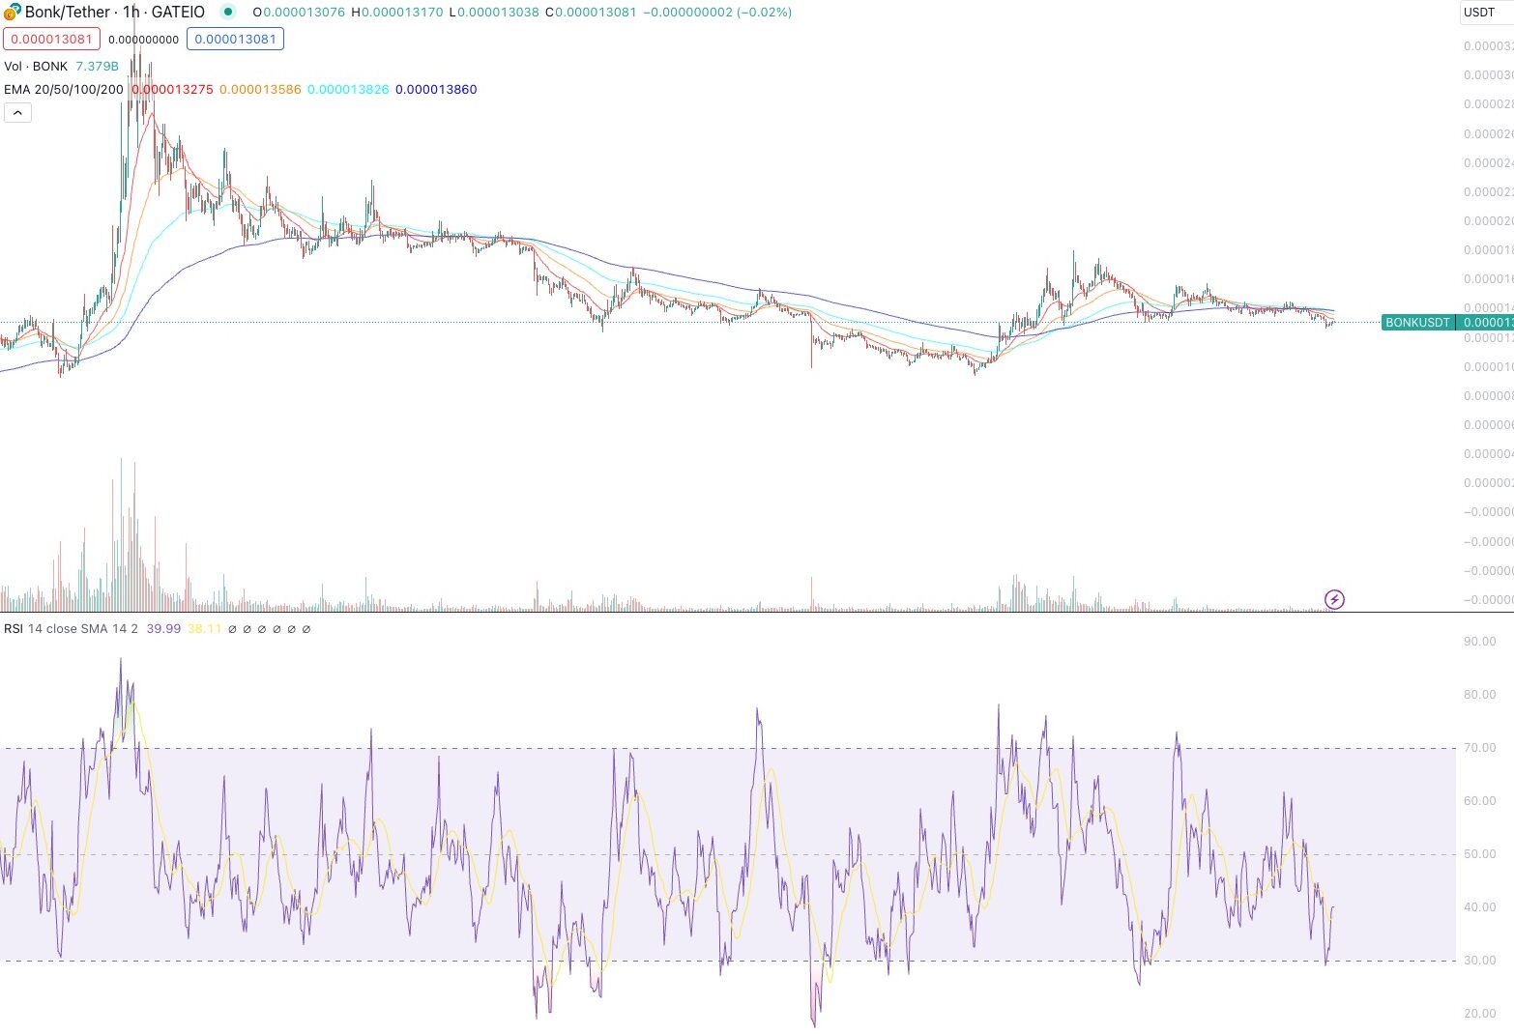Viewport: 1514px width, 1034px height.
Task: Click the green market status dot
Action: pyautogui.click(x=228, y=12)
